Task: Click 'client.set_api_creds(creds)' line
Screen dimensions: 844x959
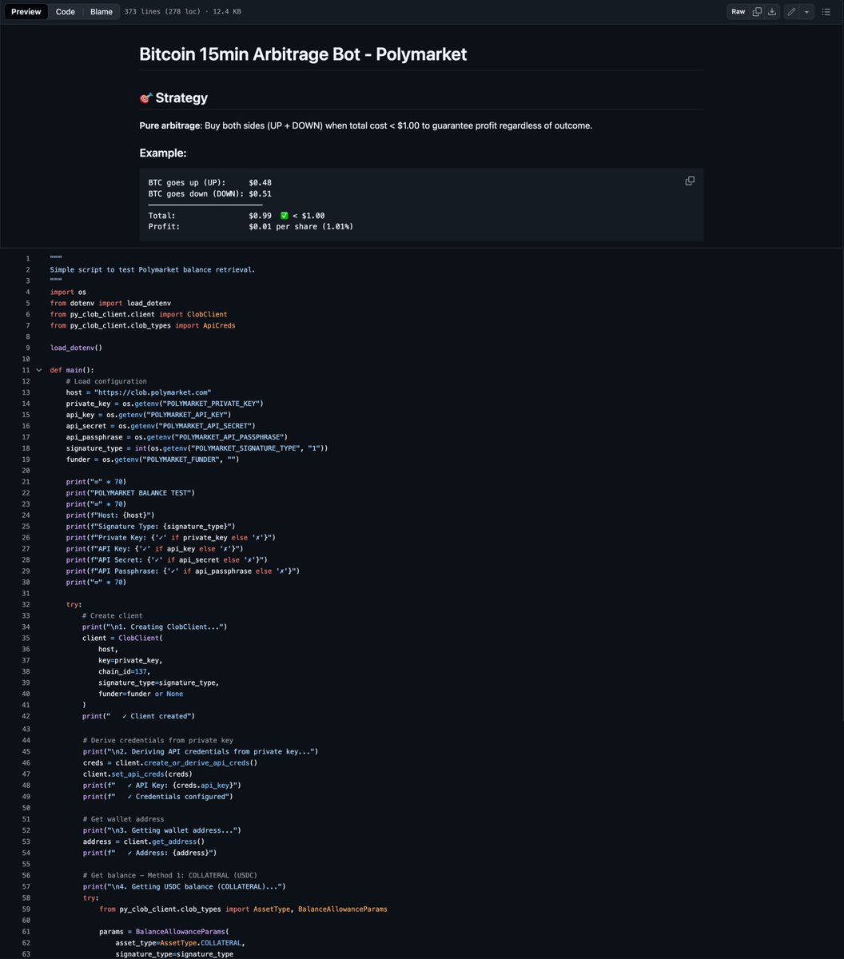Action: (137, 774)
